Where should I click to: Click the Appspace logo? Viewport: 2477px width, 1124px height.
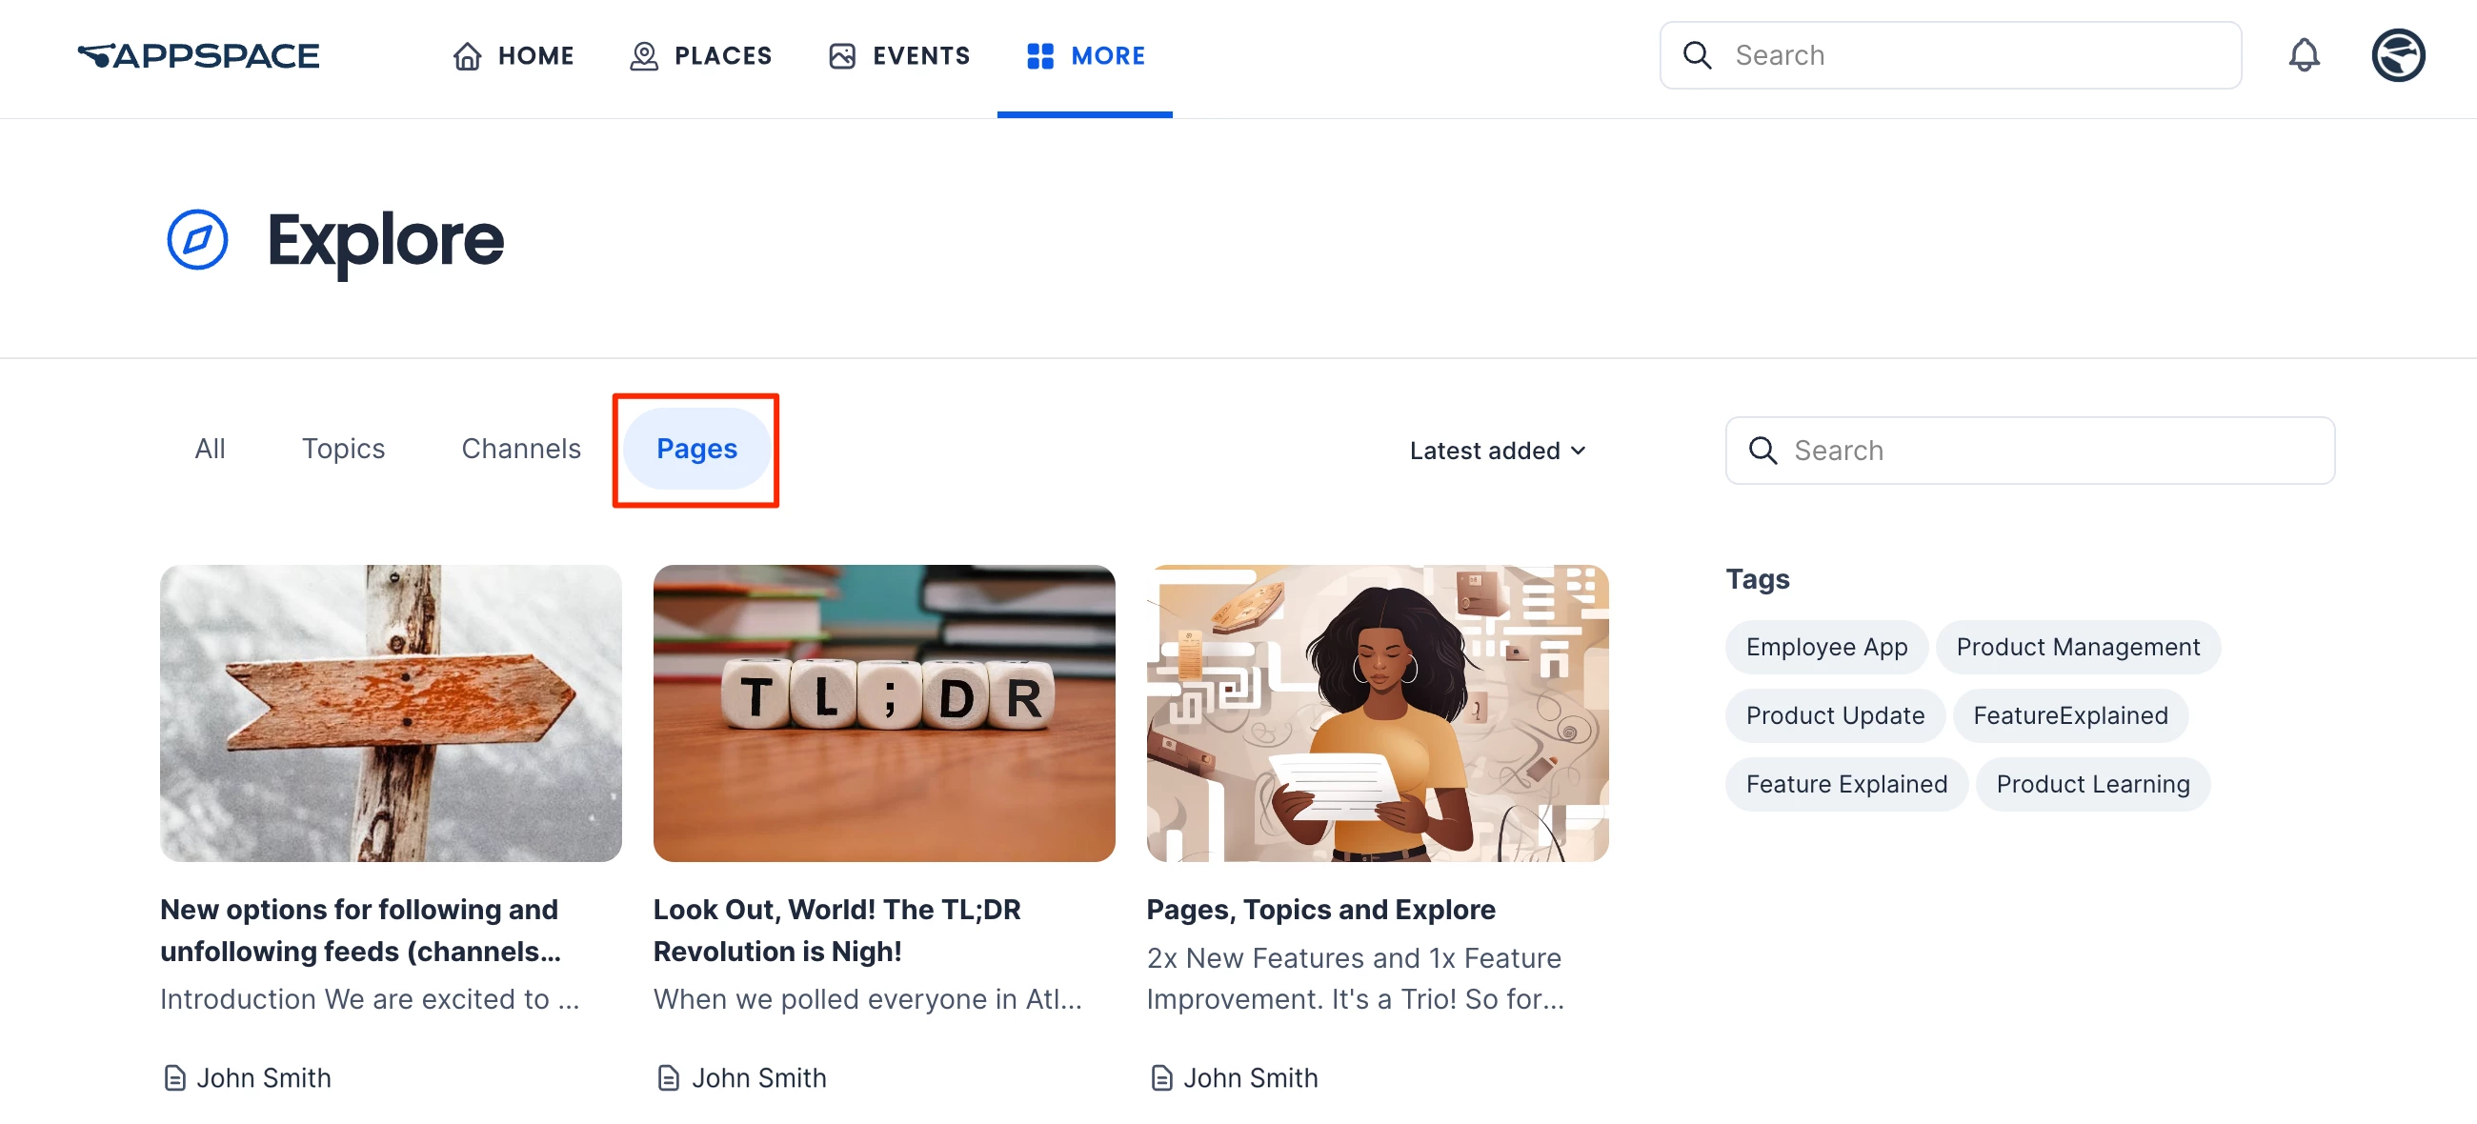point(198,56)
